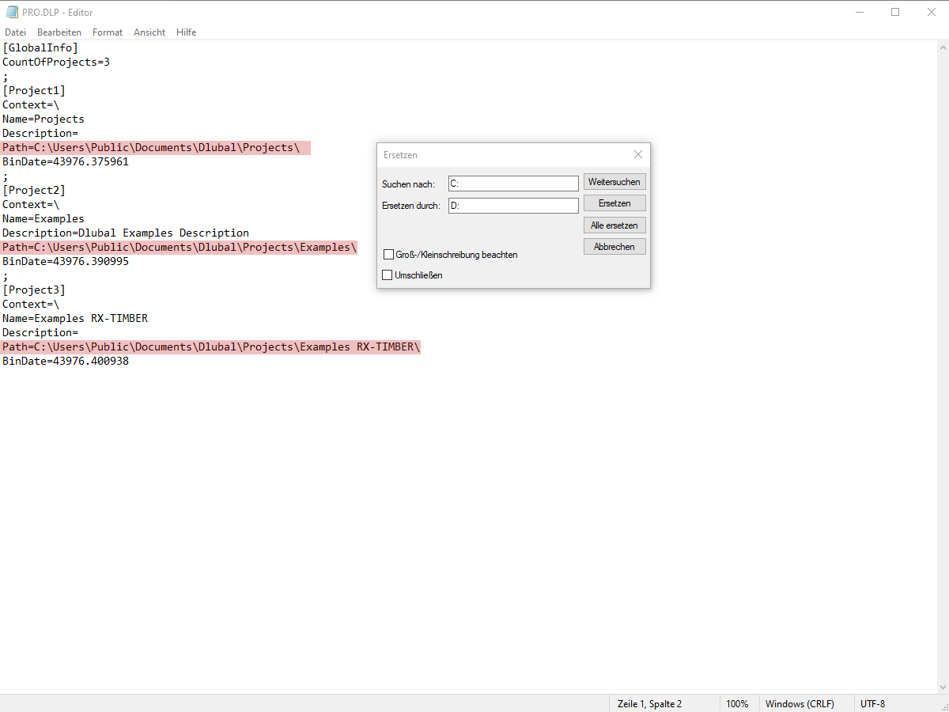Click the UTF-8 encoding status entry
Viewport: 949px width, 712px height.
(872, 703)
